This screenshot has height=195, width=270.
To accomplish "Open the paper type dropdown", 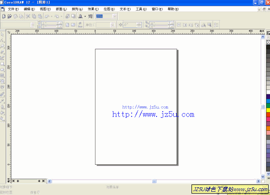I will (33, 25).
